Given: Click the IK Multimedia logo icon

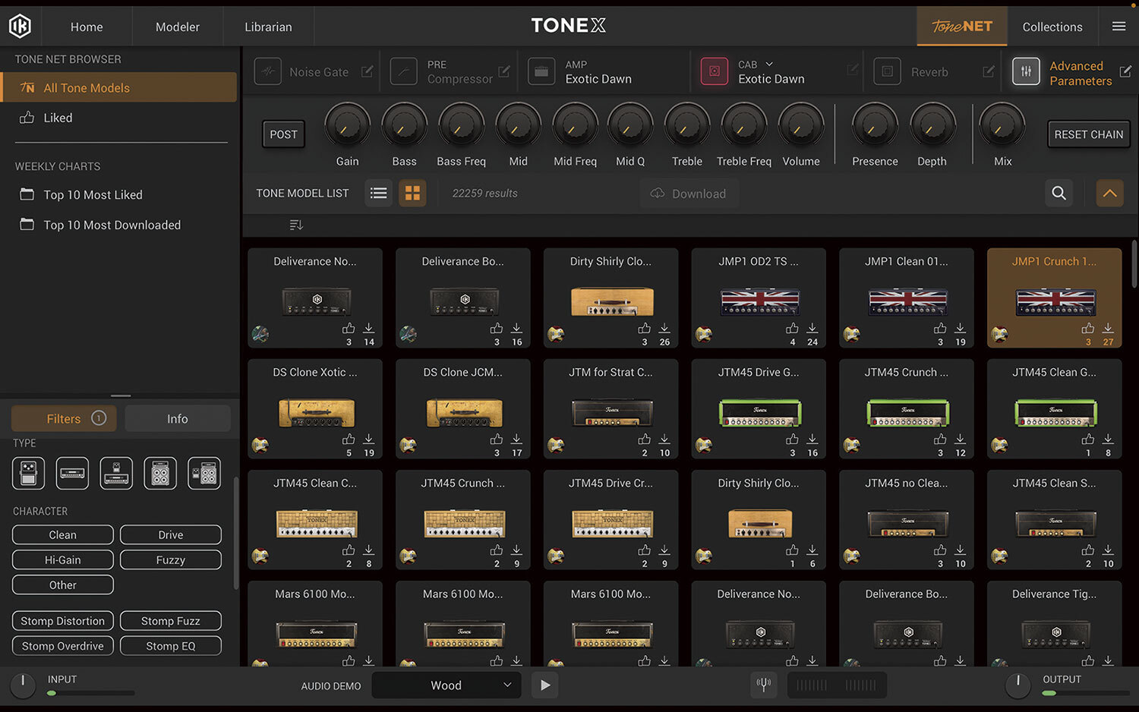Looking at the screenshot, I should click(x=20, y=27).
